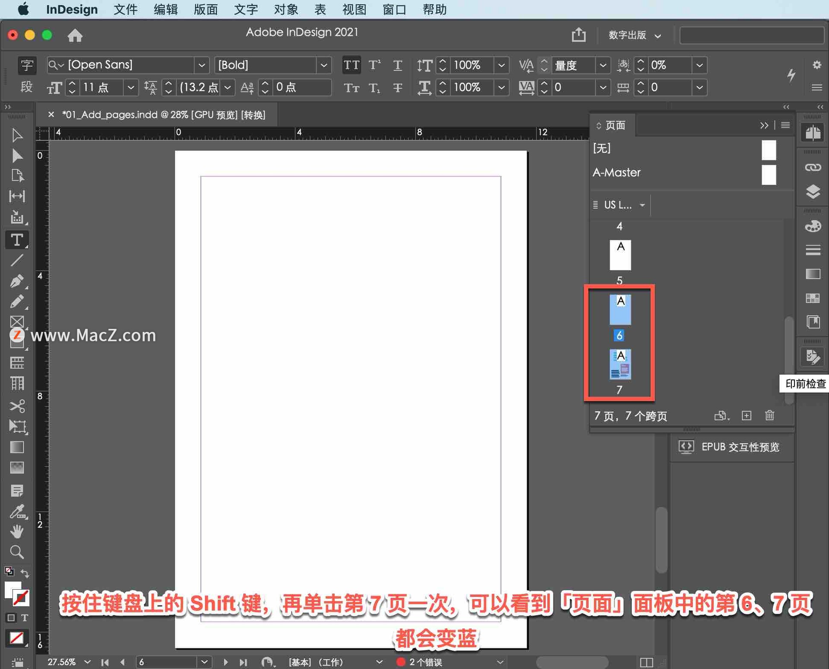Open the Open Sans font family dropdown
The height and width of the screenshot is (669, 829).
pos(201,65)
